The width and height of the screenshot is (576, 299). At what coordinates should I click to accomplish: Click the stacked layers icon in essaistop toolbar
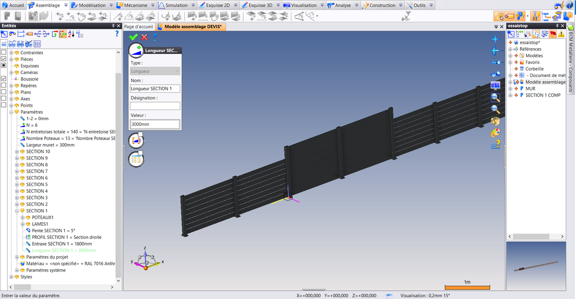point(545,34)
